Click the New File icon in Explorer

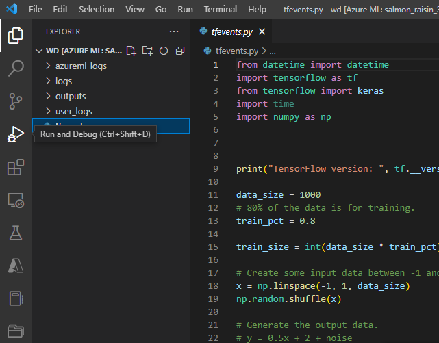point(131,51)
